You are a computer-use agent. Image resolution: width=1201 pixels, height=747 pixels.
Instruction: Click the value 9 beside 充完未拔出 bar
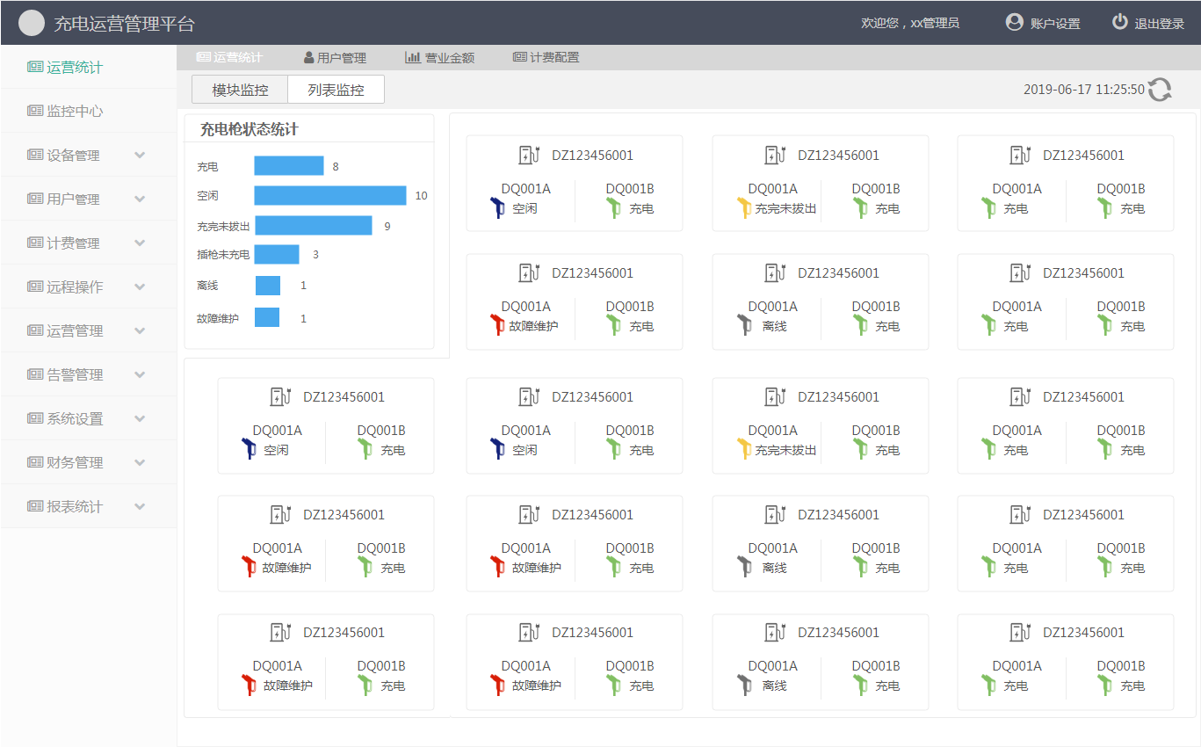coord(387,227)
